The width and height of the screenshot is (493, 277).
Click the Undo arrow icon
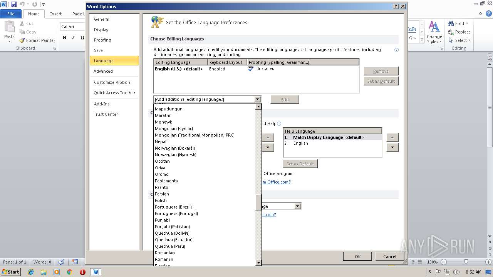[x=22, y=4]
